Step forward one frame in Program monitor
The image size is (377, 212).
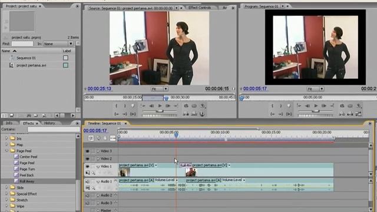(x=324, y=106)
